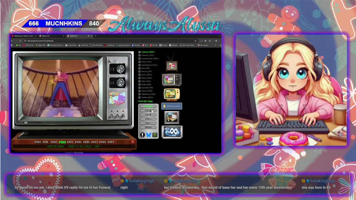The image size is (356, 200).
Task: Click the green box icon on the remote
Action: coord(155,135)
